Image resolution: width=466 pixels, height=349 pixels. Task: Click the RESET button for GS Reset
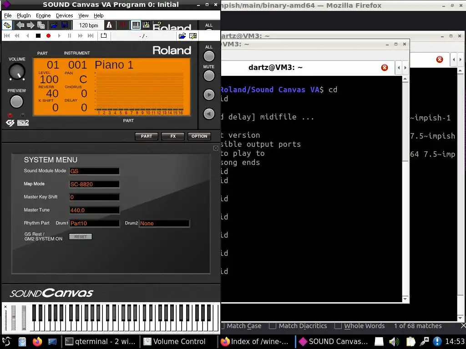(81, 236)
